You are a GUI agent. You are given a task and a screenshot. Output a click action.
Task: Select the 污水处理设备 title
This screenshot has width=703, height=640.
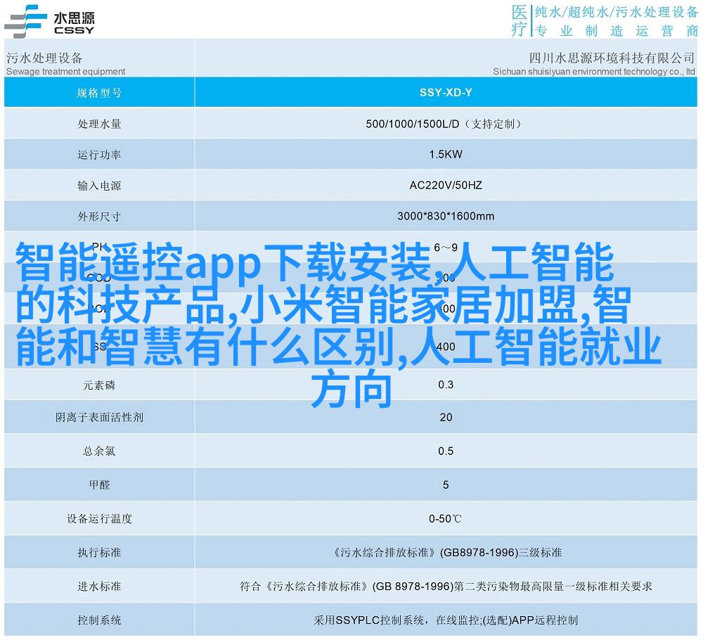click(44, 58)
